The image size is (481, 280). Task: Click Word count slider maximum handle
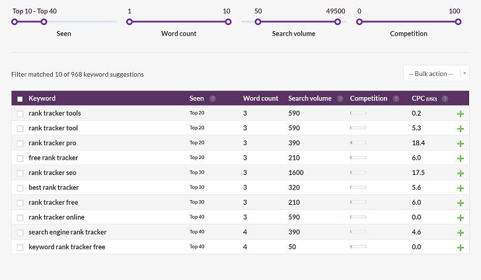coord(228,22)
